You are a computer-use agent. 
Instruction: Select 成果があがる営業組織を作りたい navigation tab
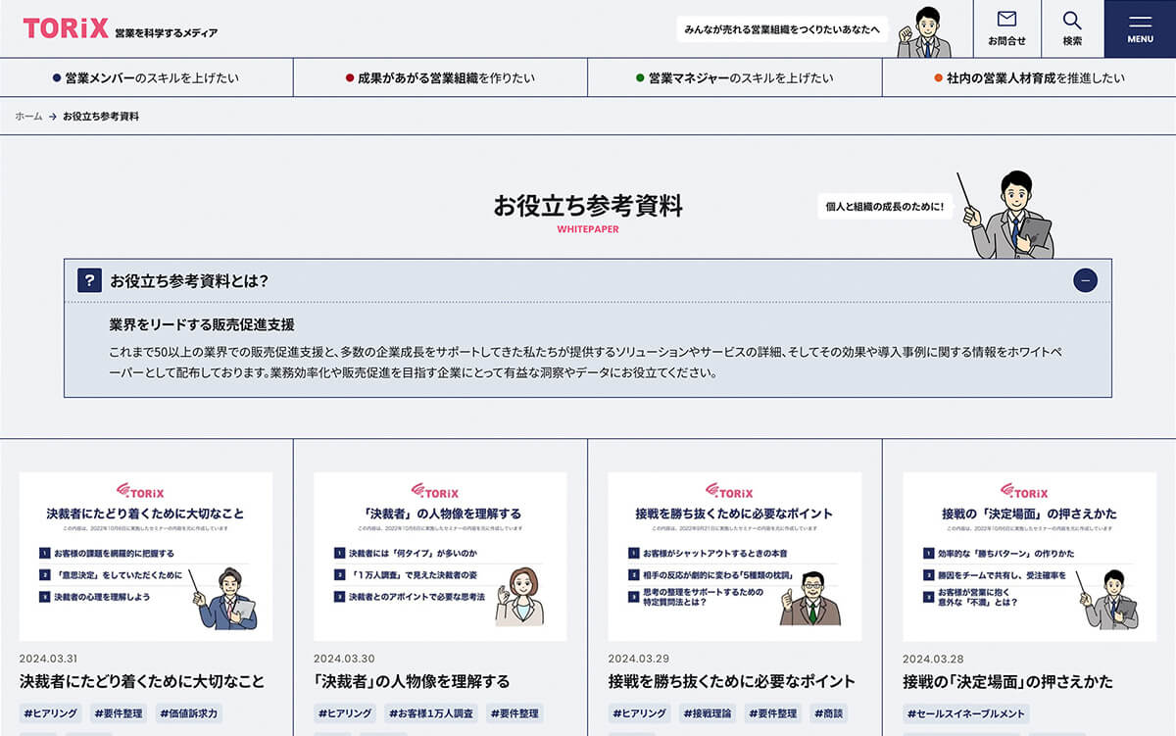point(440,78)
